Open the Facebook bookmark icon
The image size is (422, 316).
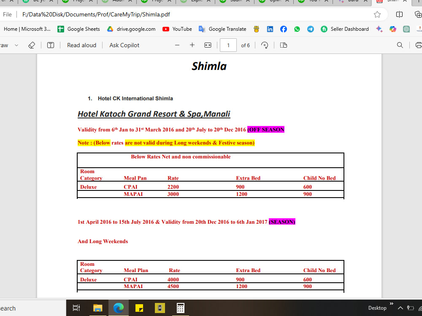click(284, 29)
